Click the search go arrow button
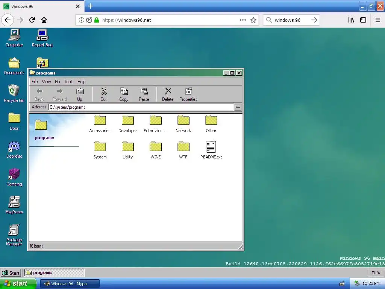385x289 pixels. 314,20
